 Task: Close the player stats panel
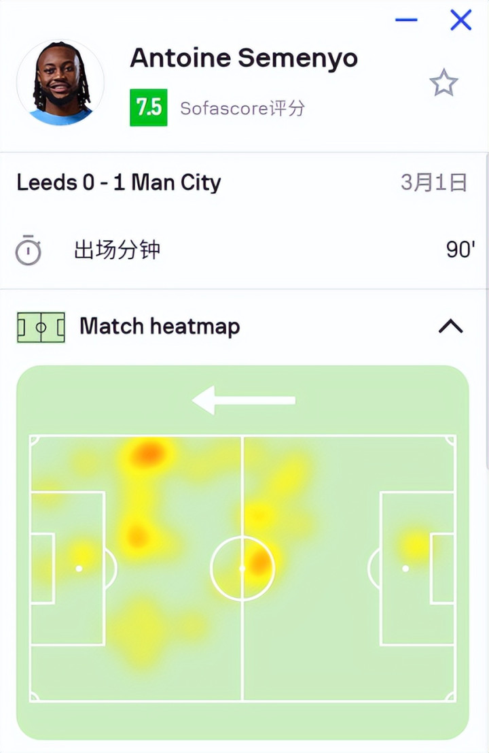click(x=460, y=20)
